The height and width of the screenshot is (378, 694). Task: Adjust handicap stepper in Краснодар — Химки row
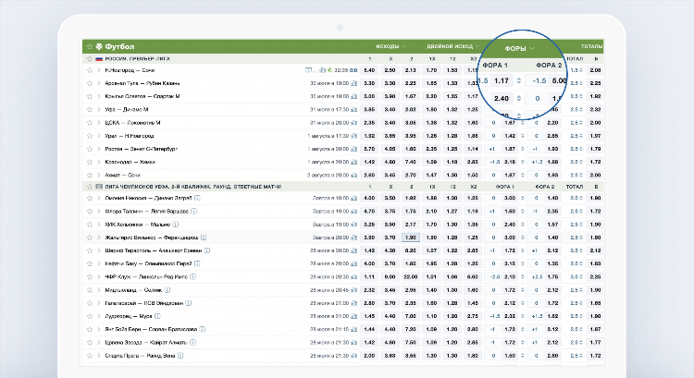click(523, 162)
